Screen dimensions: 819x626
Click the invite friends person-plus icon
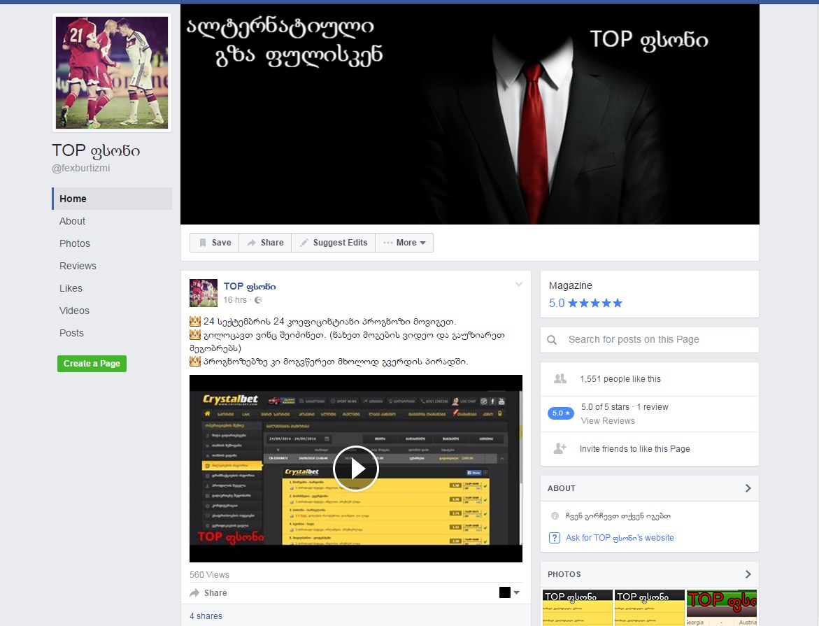tap(558, 448)
